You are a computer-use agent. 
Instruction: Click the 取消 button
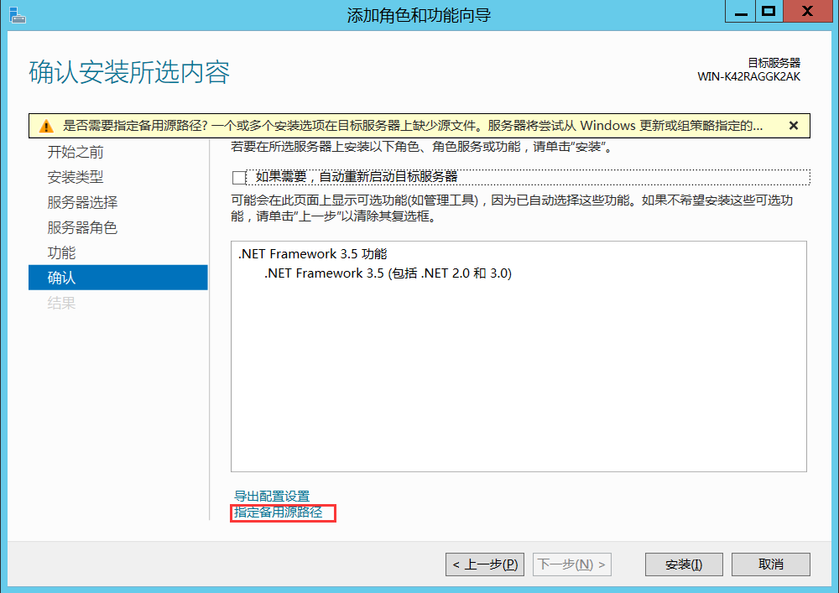point(770,564)
